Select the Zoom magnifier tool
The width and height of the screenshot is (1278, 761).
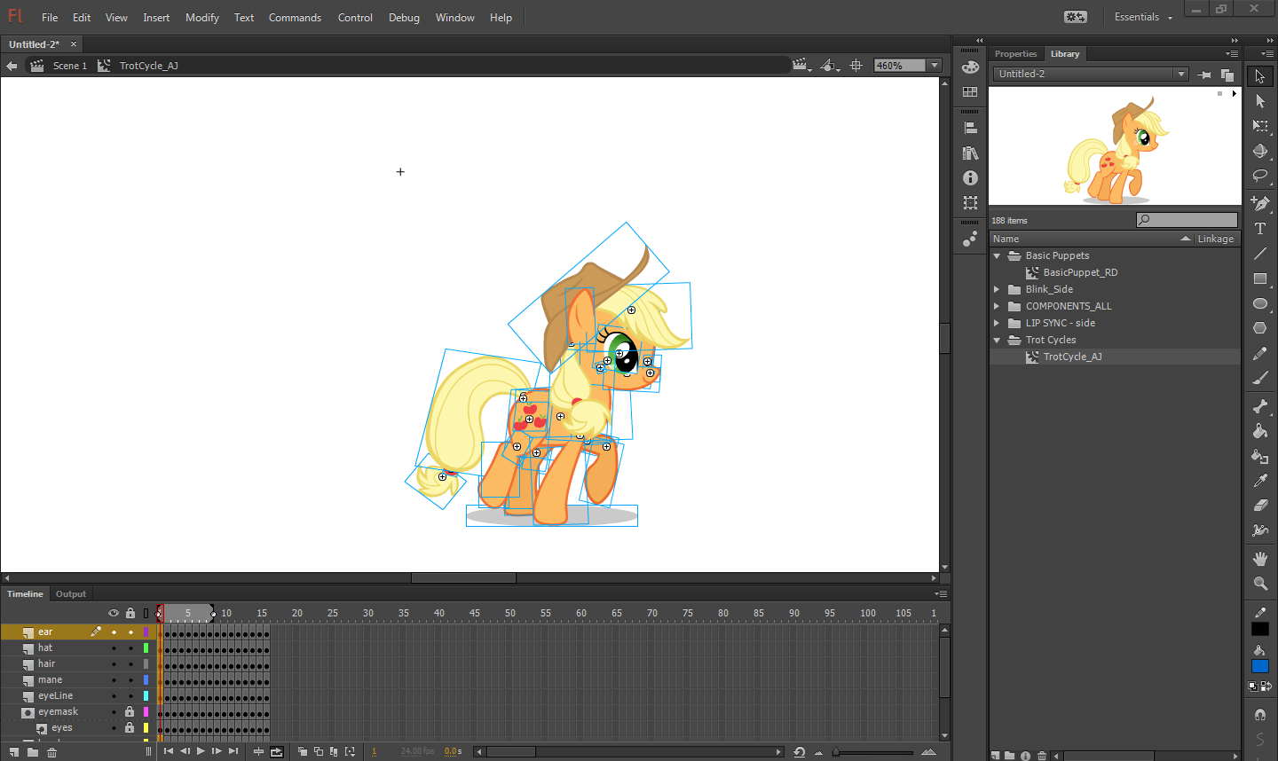pos(1259,584)
